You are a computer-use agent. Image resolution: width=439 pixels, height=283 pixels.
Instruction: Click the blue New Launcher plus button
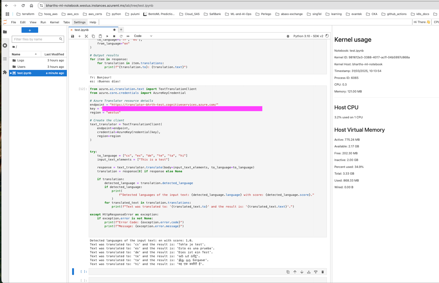pos(30,30)
